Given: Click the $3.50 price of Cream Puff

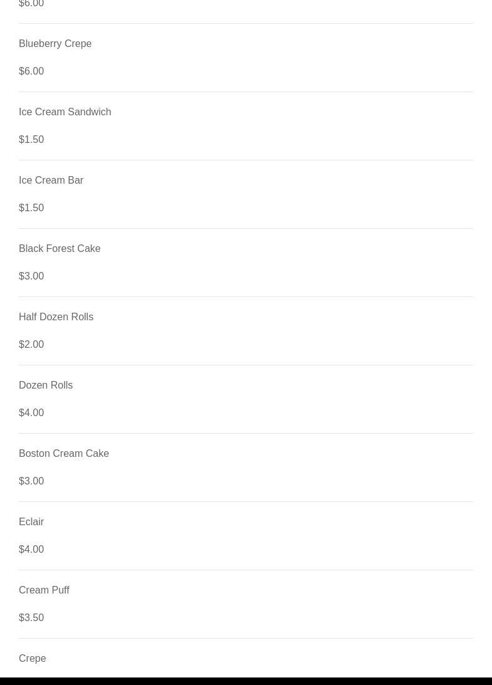Looking at the screenshot, I should click(x=31, y=618).
